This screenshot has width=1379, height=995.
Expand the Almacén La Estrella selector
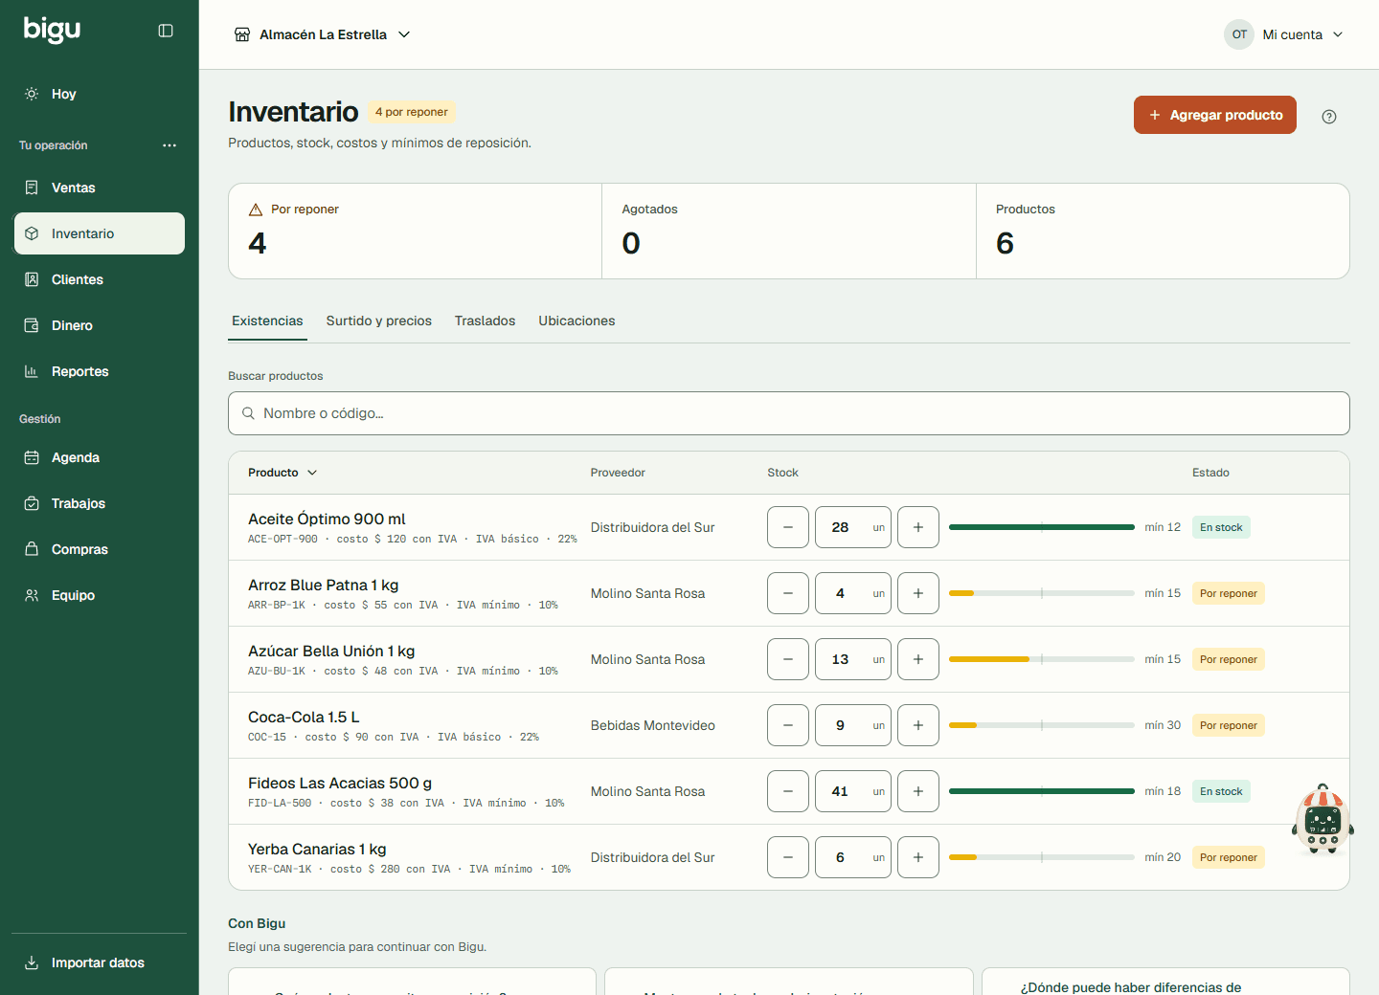point(323,34)
